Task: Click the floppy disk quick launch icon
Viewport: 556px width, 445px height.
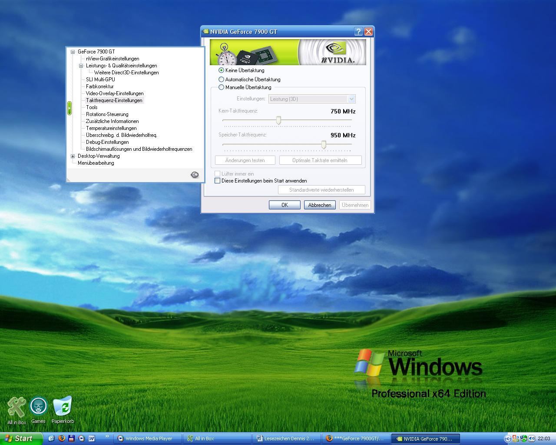Action: (x=71, y=438)
